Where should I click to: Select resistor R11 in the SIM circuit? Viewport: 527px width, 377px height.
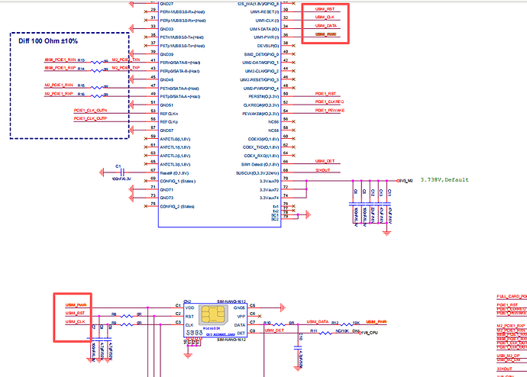point(320,332)
